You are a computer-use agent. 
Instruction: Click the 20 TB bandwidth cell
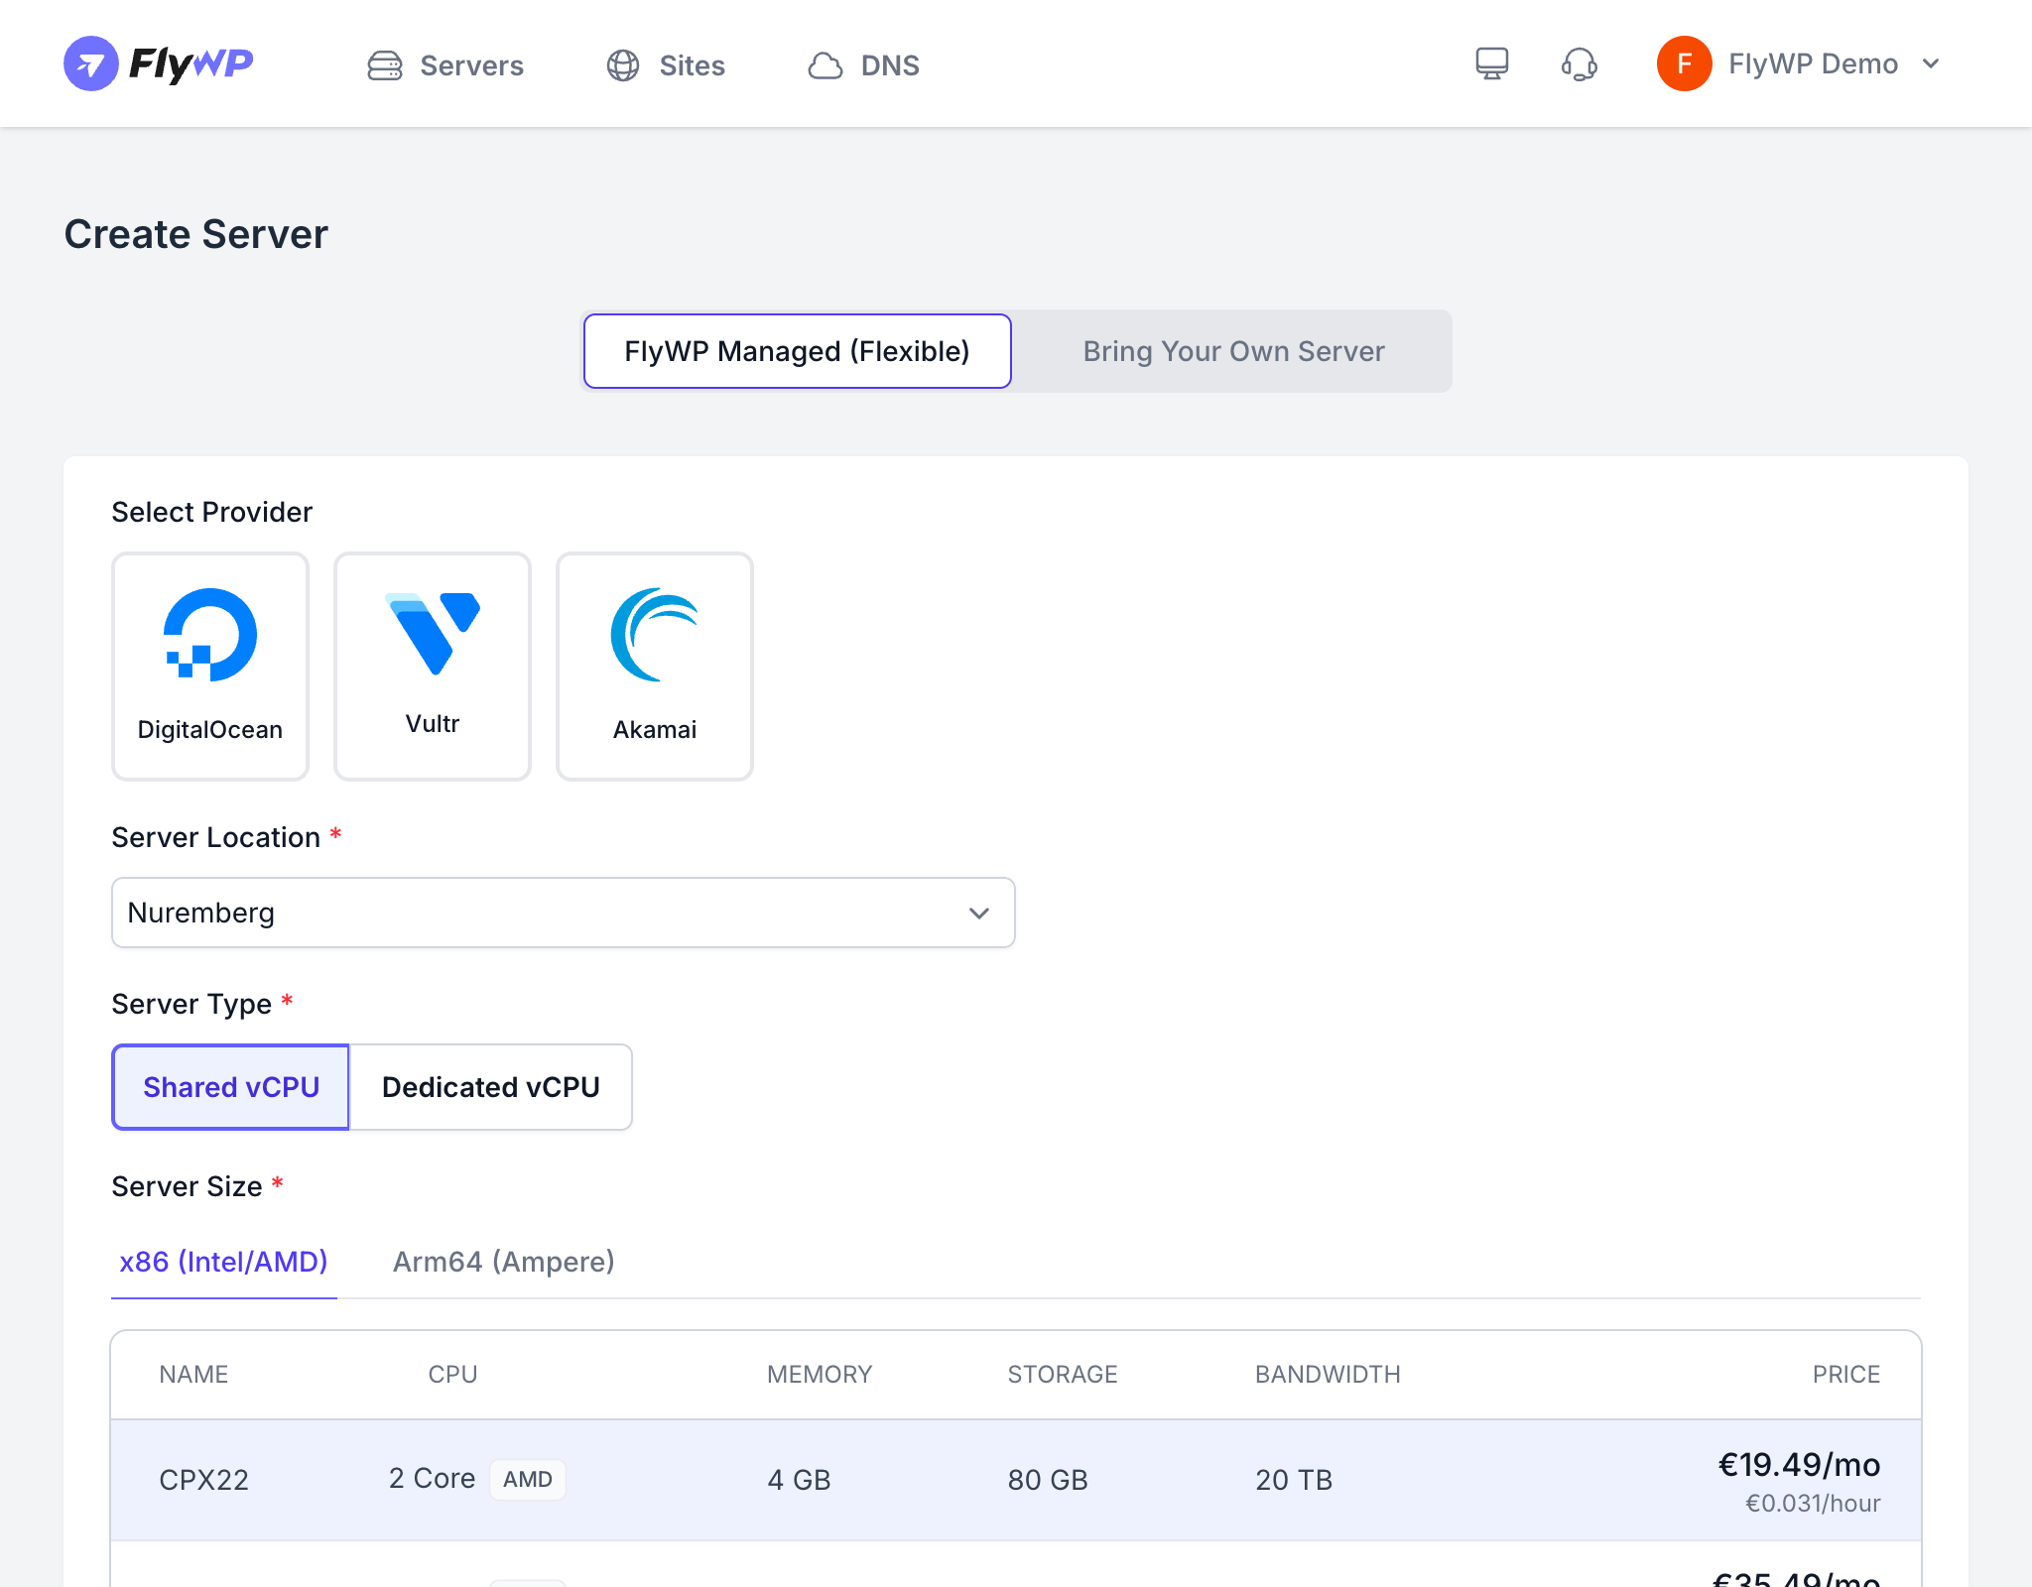1294,1480
